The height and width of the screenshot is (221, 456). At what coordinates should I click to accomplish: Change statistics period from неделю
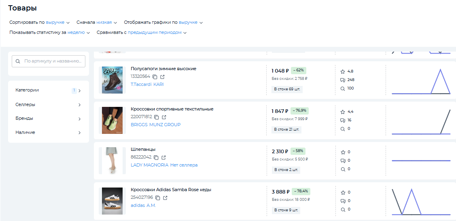78,33
